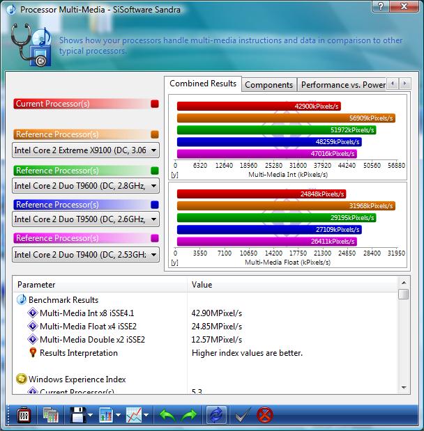This screenshot has width=424, height=431.
Task: Save results with the floppy disk icon
Action: (x=78, y=415)
